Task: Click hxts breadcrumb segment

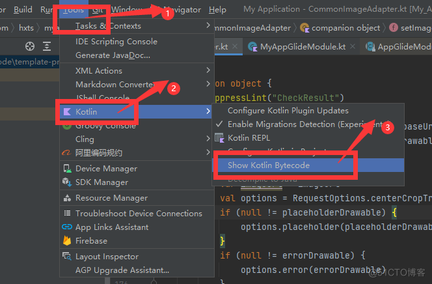Action: 26,28
